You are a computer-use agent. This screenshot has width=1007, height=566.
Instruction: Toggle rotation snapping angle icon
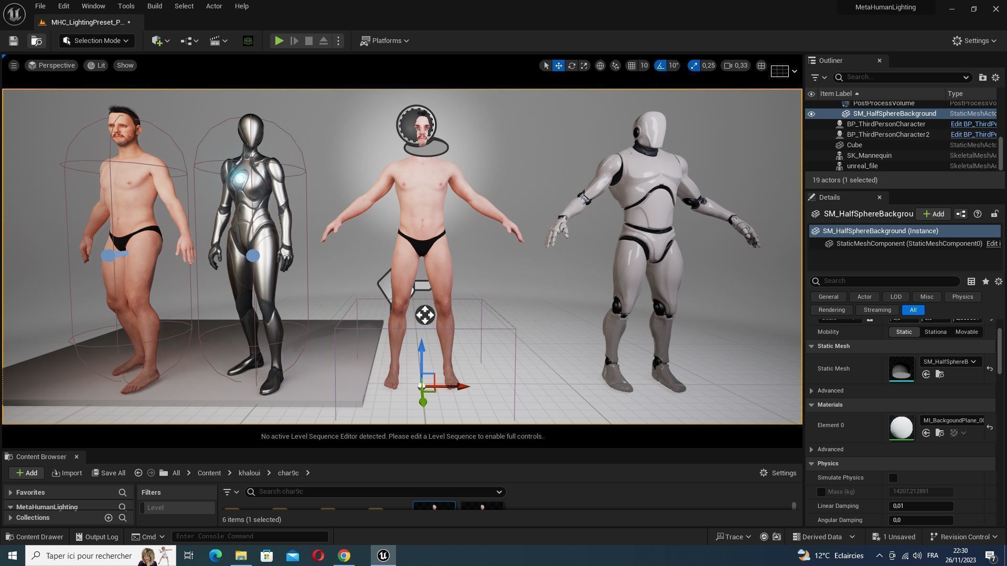coord(660,66)
